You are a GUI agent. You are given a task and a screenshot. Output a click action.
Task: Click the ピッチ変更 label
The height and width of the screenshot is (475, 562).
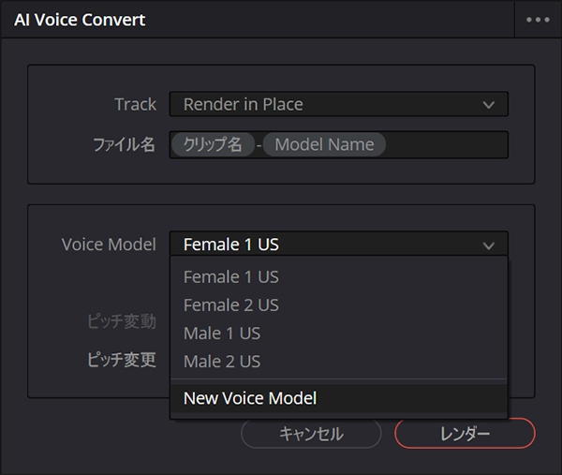[x=122, y=360]
